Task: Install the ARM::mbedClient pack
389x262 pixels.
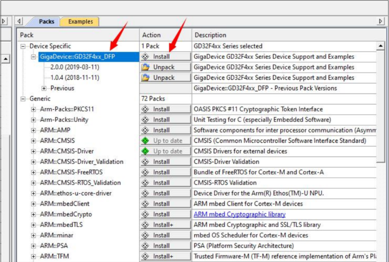Action: [166, 204]
